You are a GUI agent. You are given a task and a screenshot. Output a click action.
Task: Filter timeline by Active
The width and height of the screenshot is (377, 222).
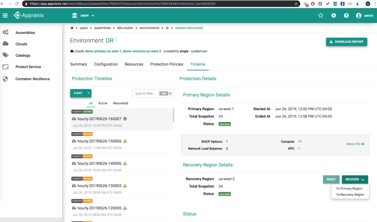(103, 103)
